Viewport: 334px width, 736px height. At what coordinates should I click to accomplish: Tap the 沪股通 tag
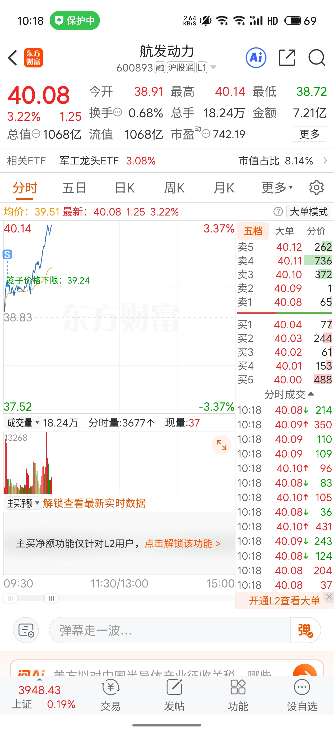181,68
